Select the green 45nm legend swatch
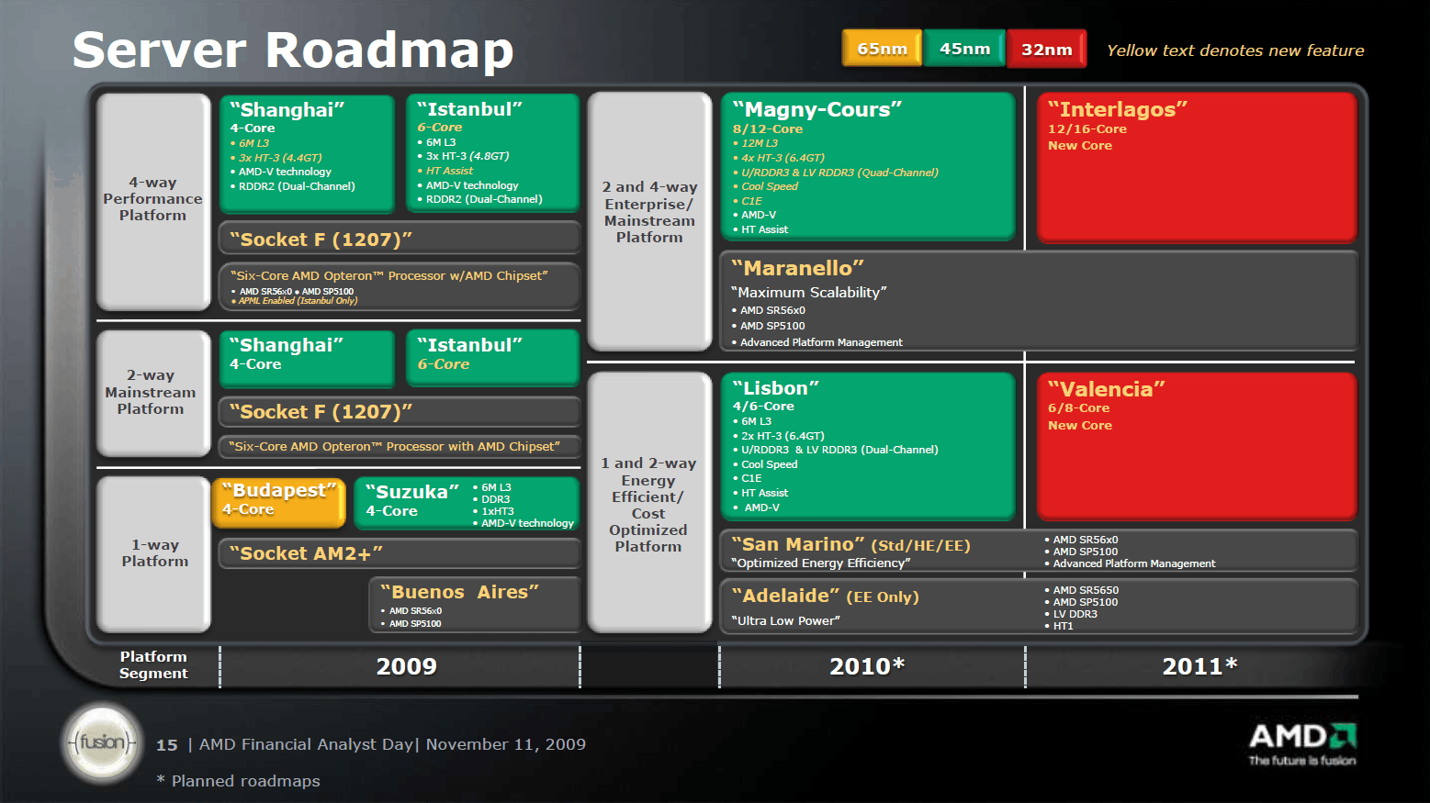Screen dimensions: 1430x803 click(x=964, y=49)
